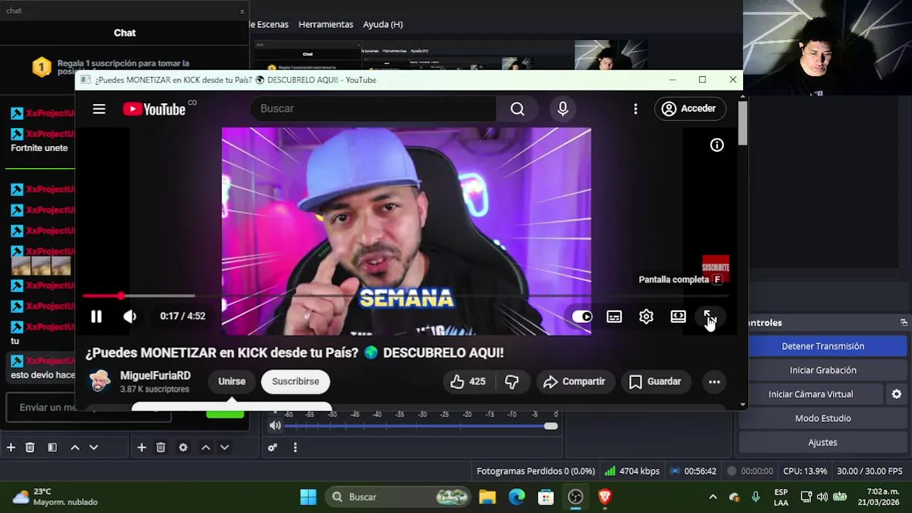Open OBS Herramientas menu
Viewport: 912px width, 513px height.
326,24
